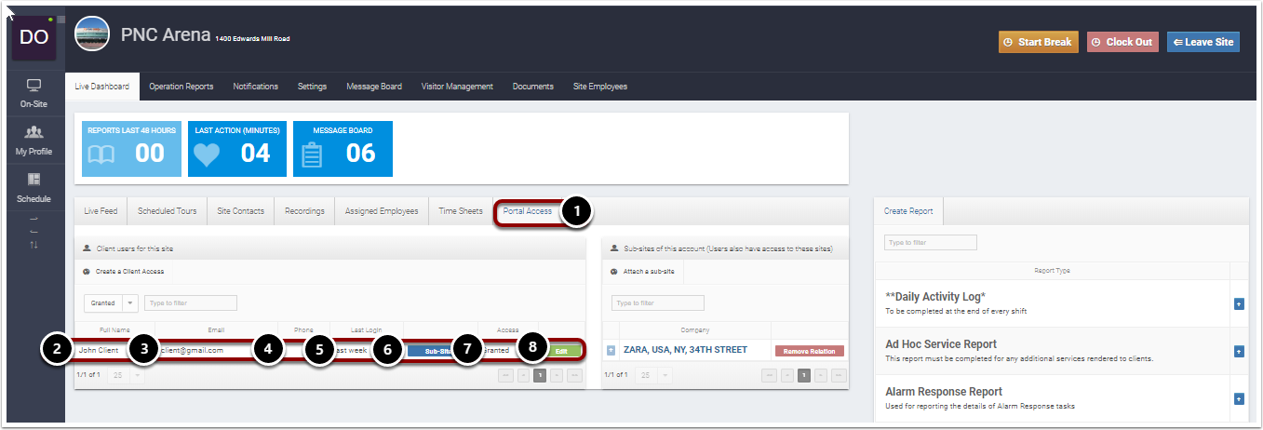The height and width of the screenshot is (430, 1263).
Task: Click the blue Sub-Sites button
Action: [x=437, y=351]
